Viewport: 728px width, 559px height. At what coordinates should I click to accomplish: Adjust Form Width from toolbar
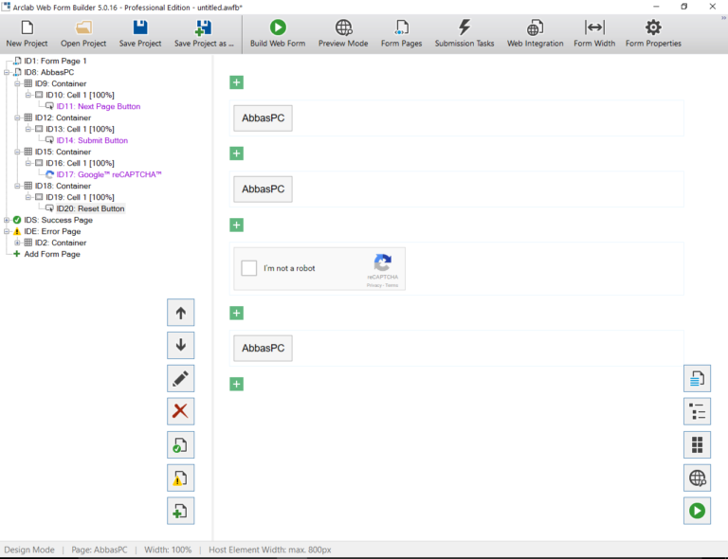594,34
